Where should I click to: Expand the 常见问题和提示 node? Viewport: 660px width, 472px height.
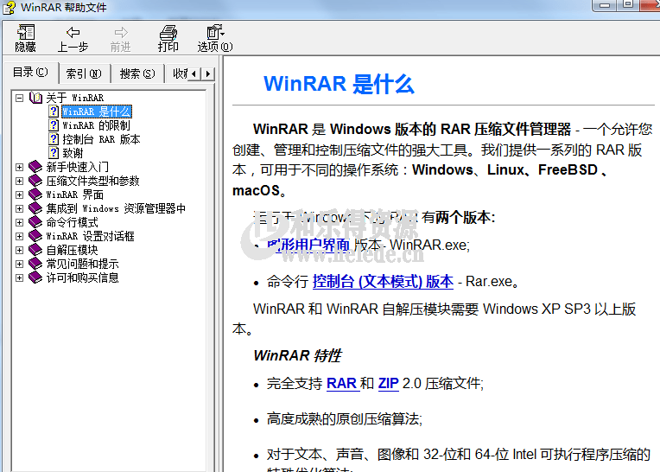[x=19, y=264]
